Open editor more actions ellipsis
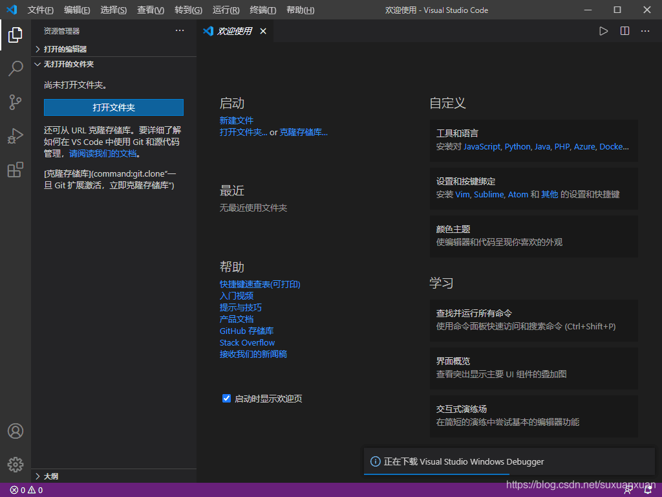 point(645,31)
